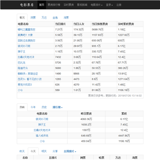Screen dimensions: 160x160
Task: Open 银河补习班 link in the realtime table
Action: click(24, 46)
